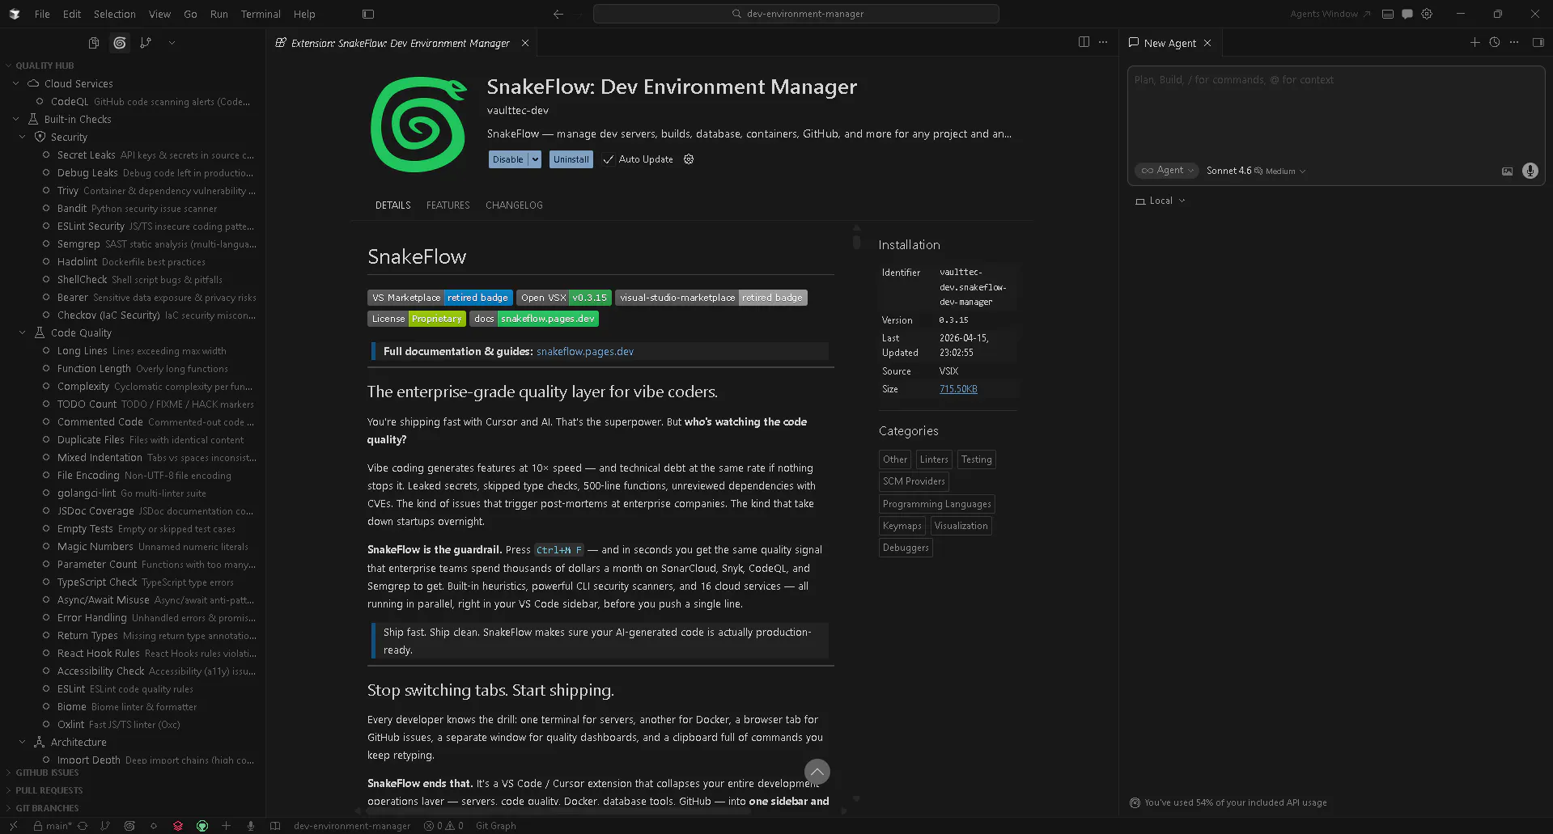Screen dimensions: 1553x834
Task: Open the Sonnet 4.6 model selector
Action: point(1256,171)
